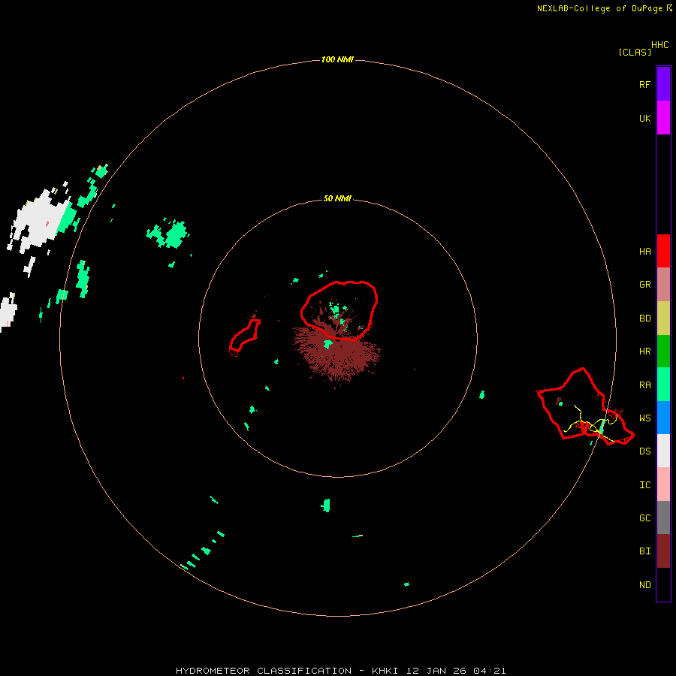Screen dimensions: 676x676
Task: Click the "RA" legend label
Action: [x=644, y=385]
